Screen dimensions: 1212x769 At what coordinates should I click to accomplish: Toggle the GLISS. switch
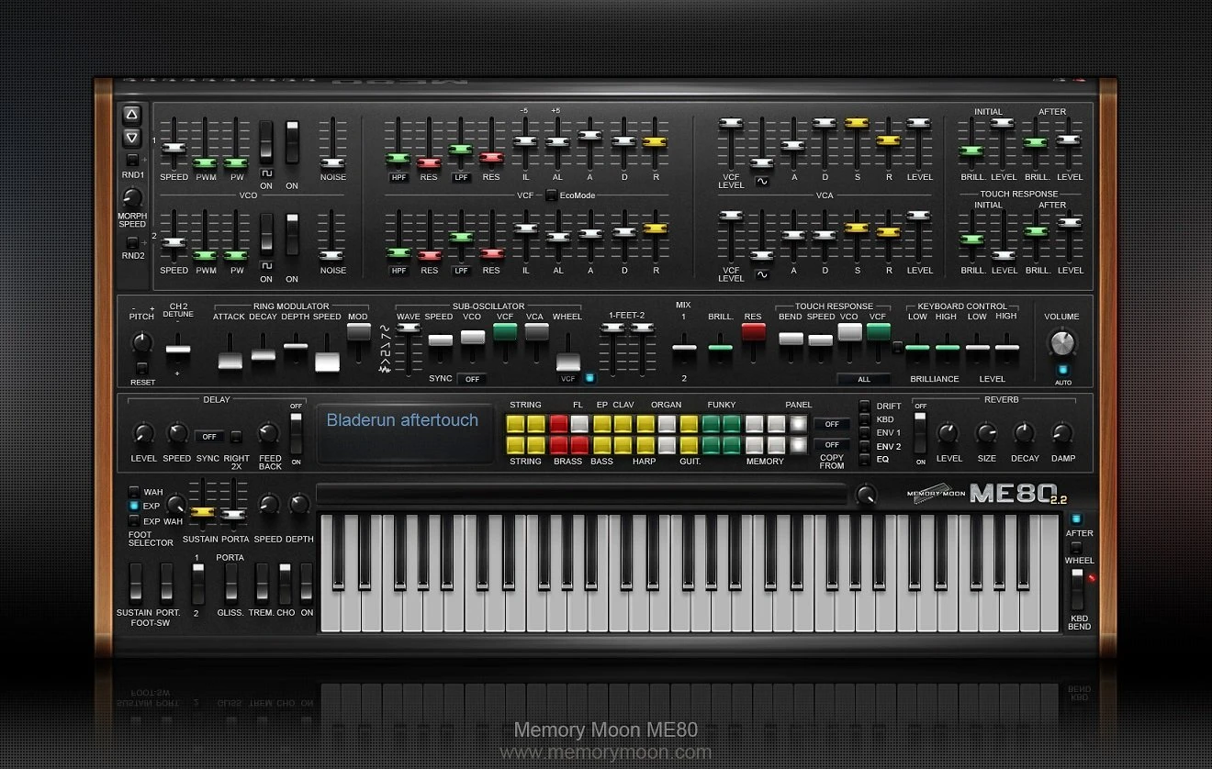click(x=231, y=582)
